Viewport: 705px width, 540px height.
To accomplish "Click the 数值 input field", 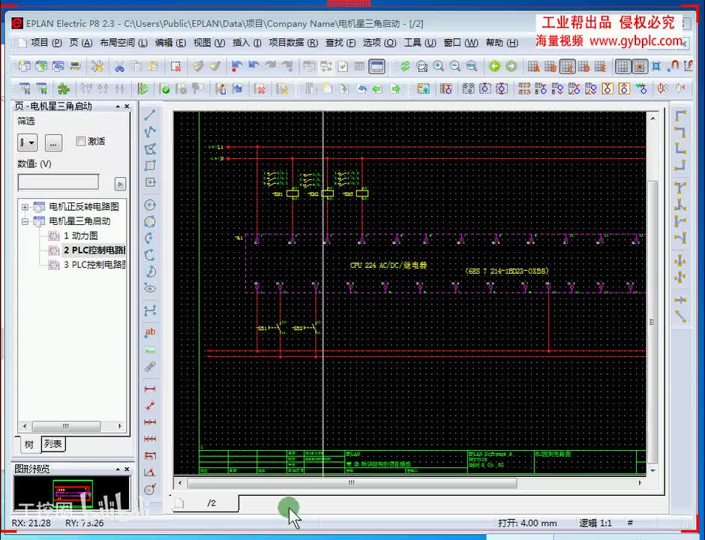I will point(58,182).
